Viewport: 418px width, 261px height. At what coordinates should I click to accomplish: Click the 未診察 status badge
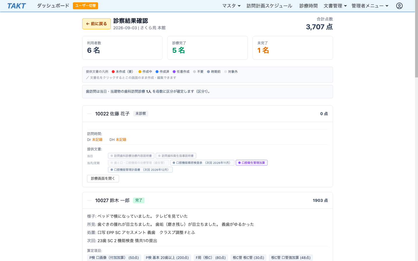point(141,114)
